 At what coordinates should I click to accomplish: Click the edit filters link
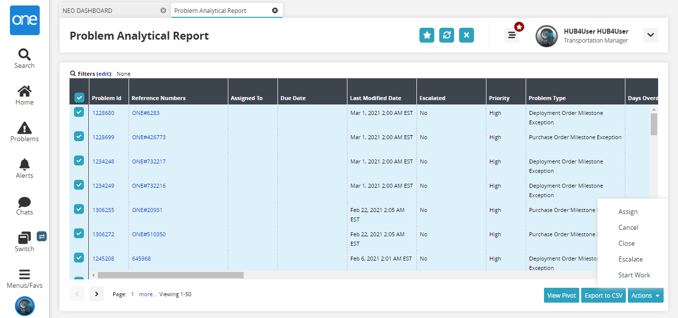pos(104,74)
